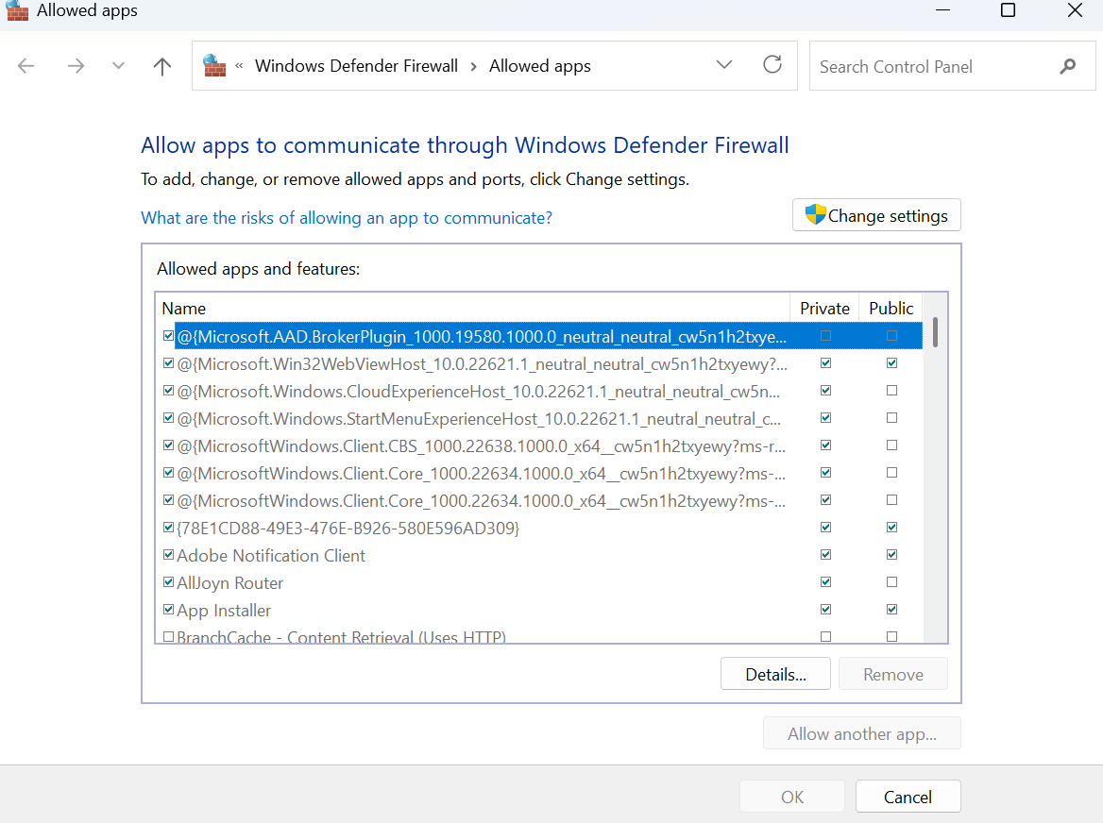Go up one level with the Up arrow
This screenshot has height=823, width=1103.
pos(162,66)
